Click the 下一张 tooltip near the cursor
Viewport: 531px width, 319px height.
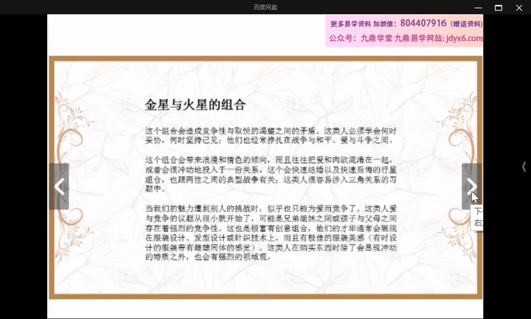coord(477,217)
